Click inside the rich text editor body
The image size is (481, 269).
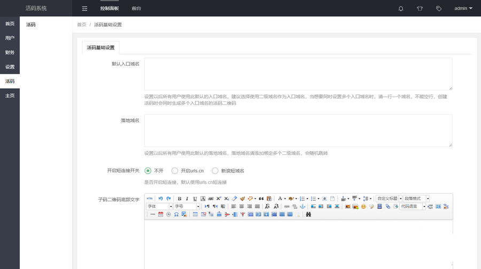coord(298,244)
